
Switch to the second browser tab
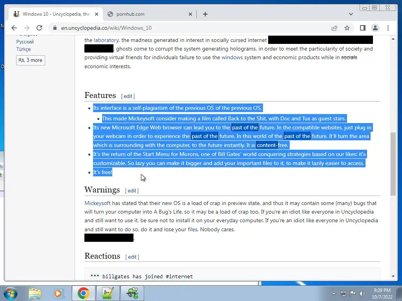click(x=150, y=14)
